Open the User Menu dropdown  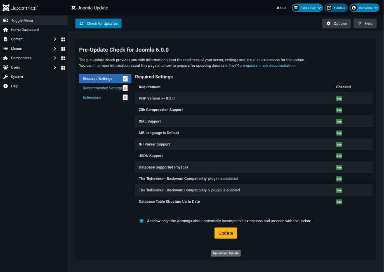pyautogui.click(x=364, y=8)
